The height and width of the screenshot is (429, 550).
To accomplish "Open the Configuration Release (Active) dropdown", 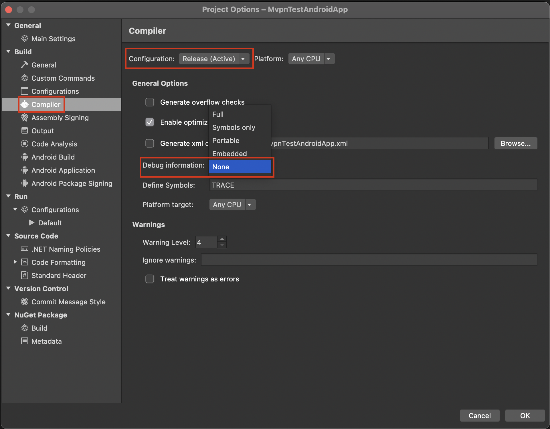I will (214, 59).
